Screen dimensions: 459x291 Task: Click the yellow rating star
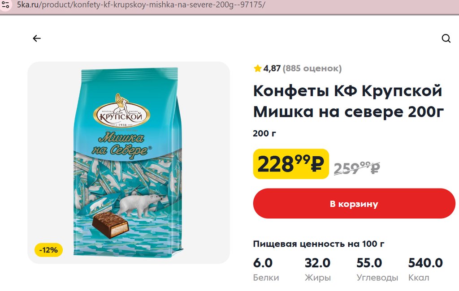pos(258,68)
